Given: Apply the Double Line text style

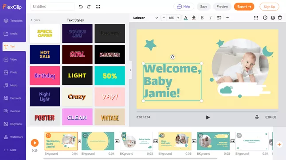Looking at the screenshot, I should (x=77, y=34).
